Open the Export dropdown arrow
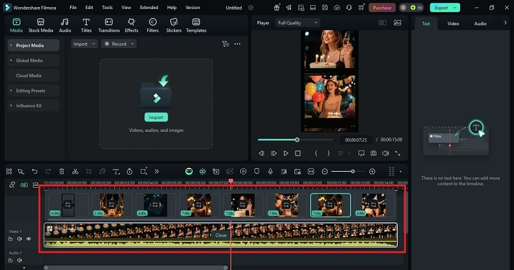 (x=455, y=8)
